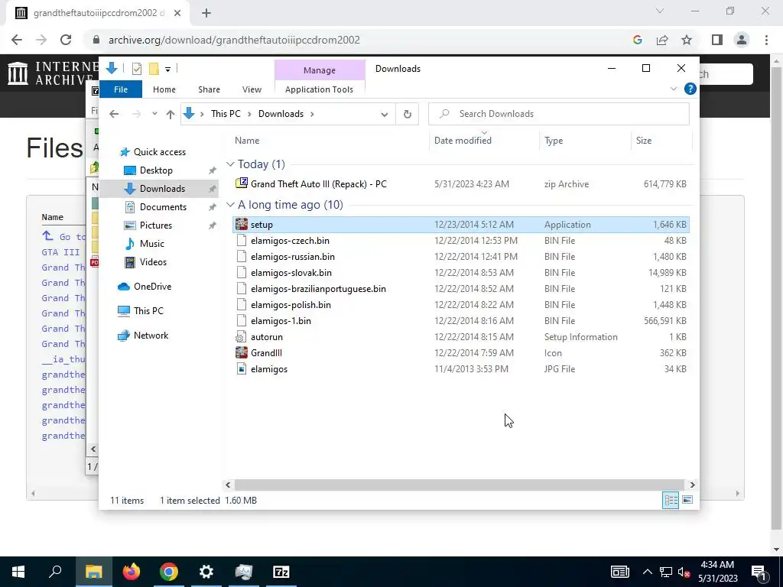Open recent locations dropdown arrow
This screenshot has width=783, height=587.
pyautogui.click(x=154, y=114)
